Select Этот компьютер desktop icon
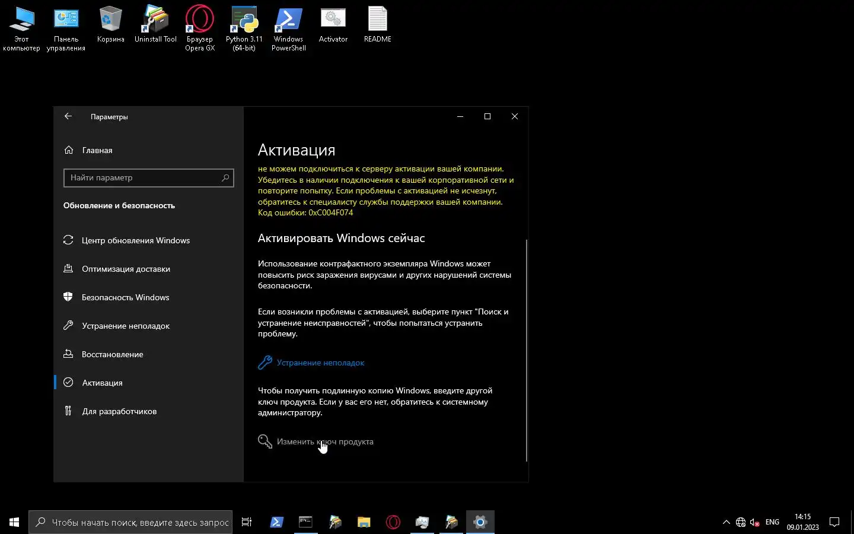This screenshot has width=854, height=534. pos(21,29)
